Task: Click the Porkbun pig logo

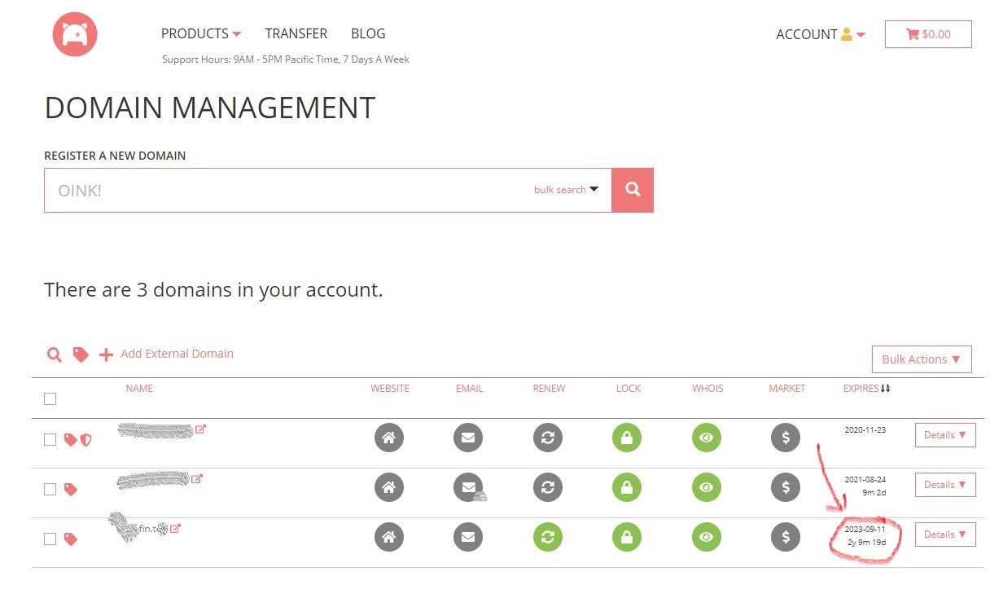Action: 75,34
